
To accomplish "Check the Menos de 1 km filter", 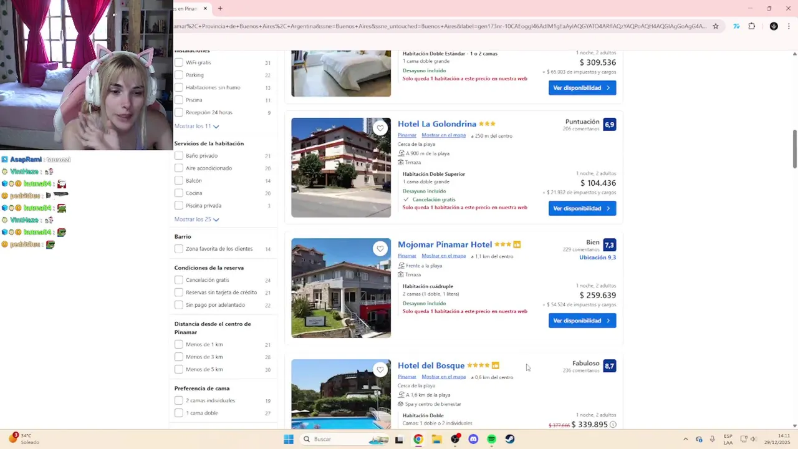I will tap(179, 344).
